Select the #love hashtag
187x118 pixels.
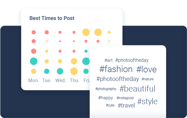[146, 69]
